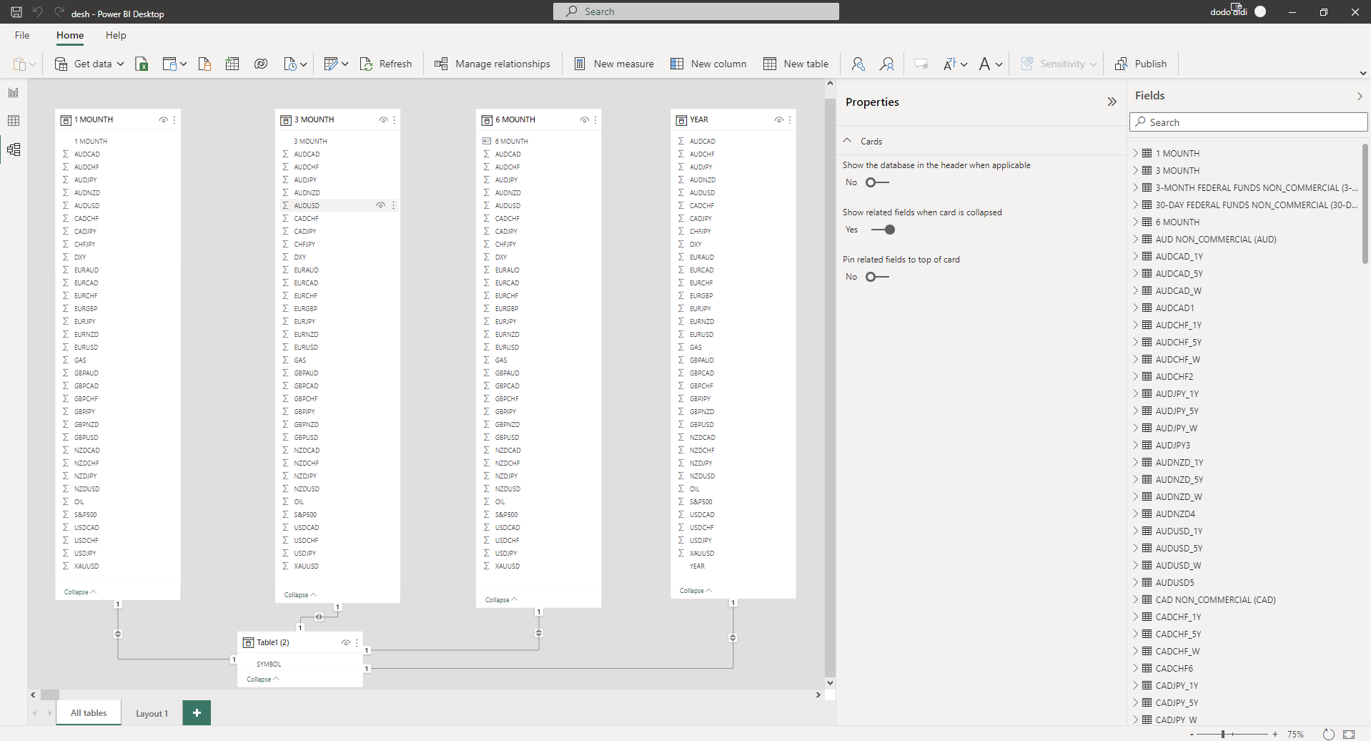Switch to the Layout 1 tab
The image size is (1371, 741).
coord(152,713)
